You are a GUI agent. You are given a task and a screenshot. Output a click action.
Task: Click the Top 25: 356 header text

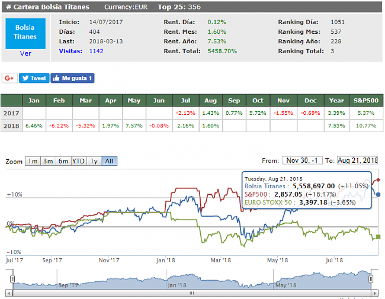[x=179, y=7]
